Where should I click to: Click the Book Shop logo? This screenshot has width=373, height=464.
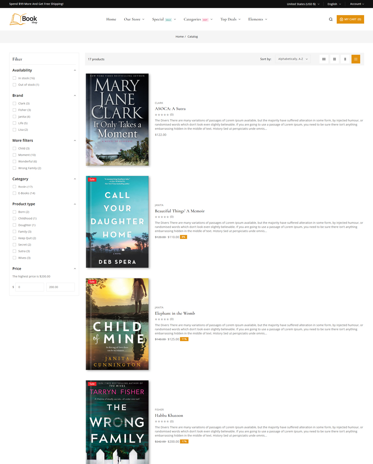24,19
